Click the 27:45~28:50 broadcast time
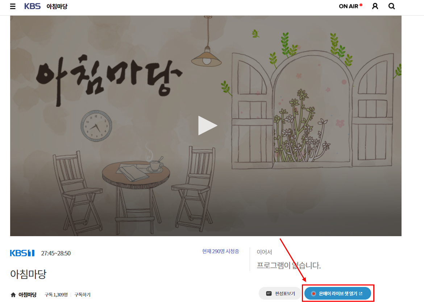 [56, 253]
